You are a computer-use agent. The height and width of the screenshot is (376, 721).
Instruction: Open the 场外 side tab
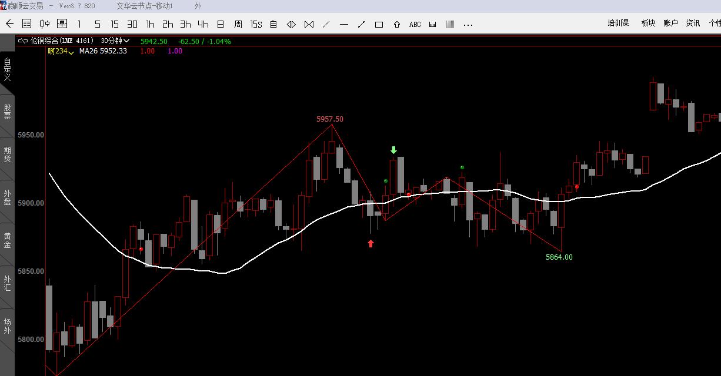[7, 326]
